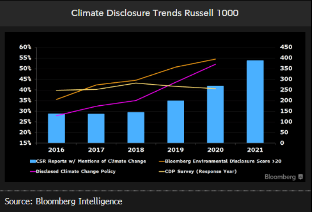This screenshot has height=212, width=312.
Task: Click the 400 right axis label
Action: [x=286, y=58]
